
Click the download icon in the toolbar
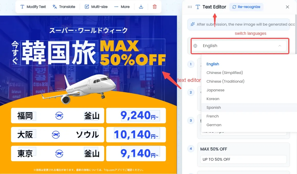tap(141, 7)
